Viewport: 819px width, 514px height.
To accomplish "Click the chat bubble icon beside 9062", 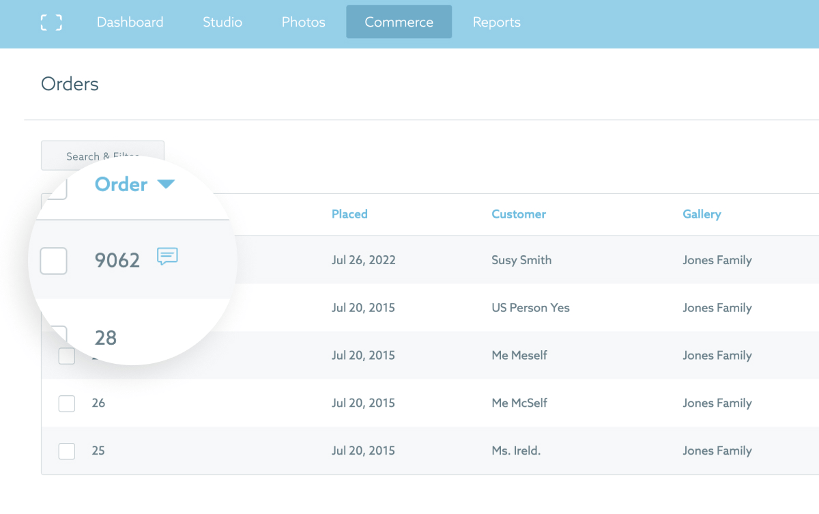I will (167, 257).
